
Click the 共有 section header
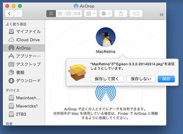pos(9,124)
